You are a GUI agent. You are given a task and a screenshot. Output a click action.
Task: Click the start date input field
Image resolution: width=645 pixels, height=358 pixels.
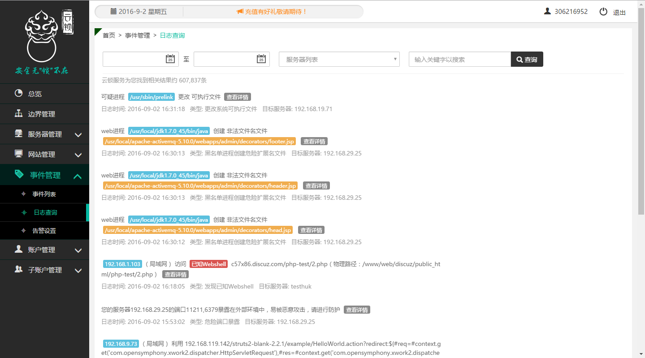[141, 59]
